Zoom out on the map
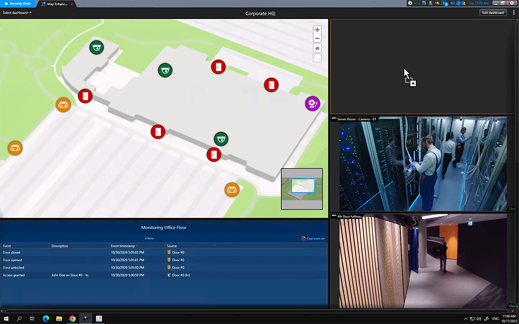The image size is (519, 324). 317,38
